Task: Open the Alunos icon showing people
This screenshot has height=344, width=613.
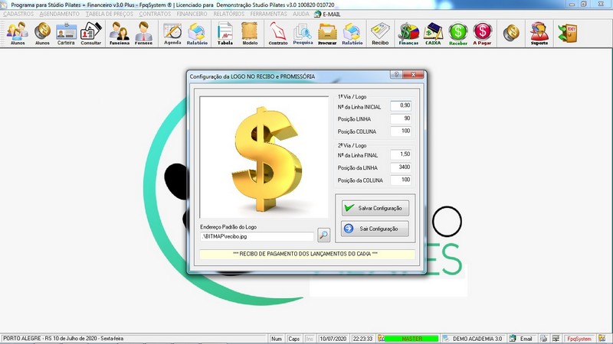Action: (x=17, y=34)
